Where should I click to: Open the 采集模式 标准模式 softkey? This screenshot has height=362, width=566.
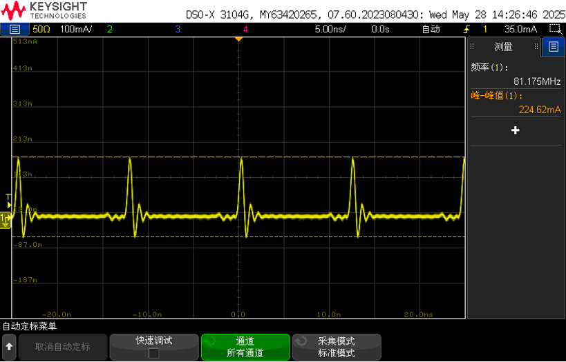(x=337, y=347)
